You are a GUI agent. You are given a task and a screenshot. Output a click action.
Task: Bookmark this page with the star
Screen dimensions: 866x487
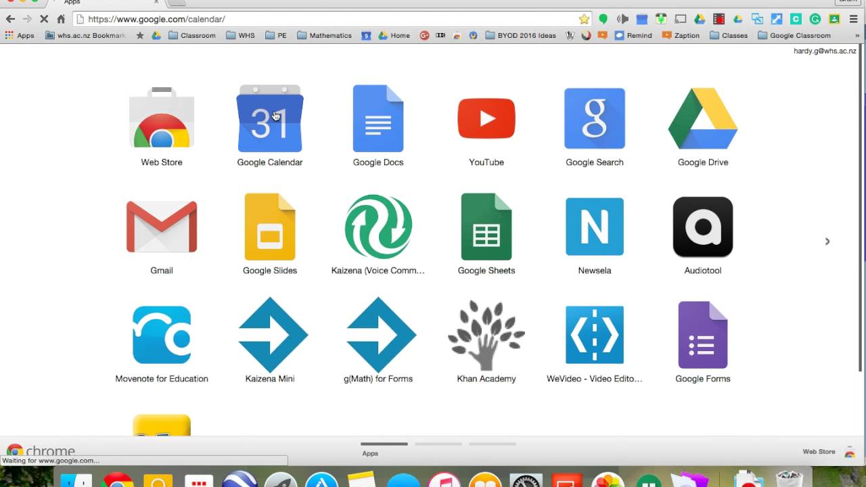[584, 19]
